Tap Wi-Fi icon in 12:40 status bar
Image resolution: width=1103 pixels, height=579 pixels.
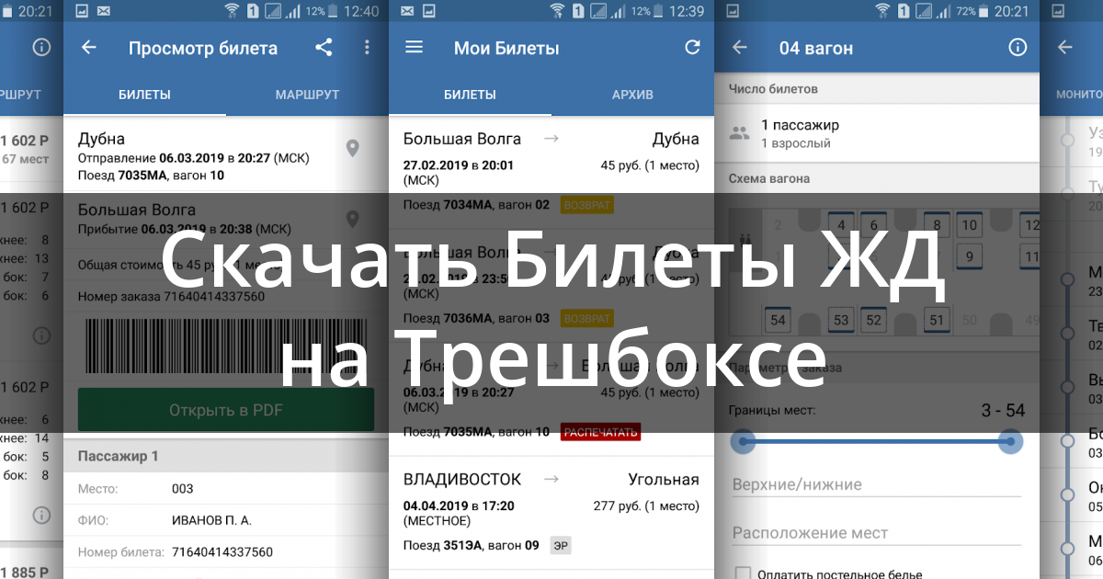[231, 11]
